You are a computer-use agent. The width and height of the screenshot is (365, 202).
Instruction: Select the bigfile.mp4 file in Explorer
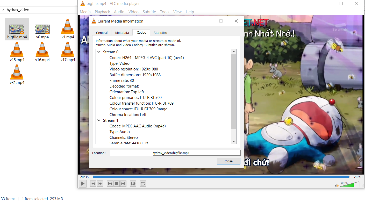17,29
